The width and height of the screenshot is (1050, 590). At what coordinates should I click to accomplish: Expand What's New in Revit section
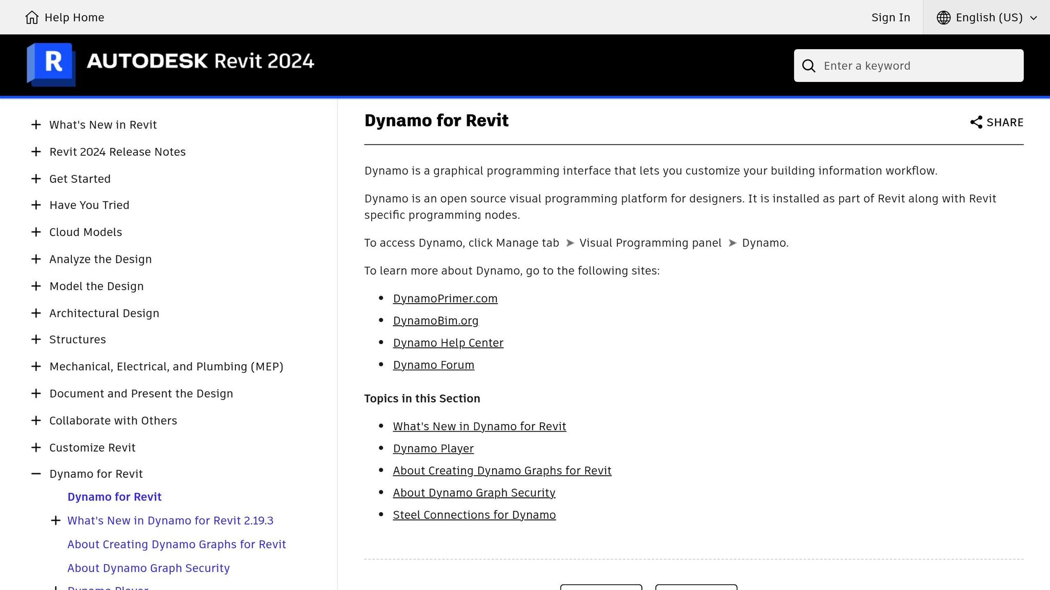pyautogui.click(x=36, y=124)
